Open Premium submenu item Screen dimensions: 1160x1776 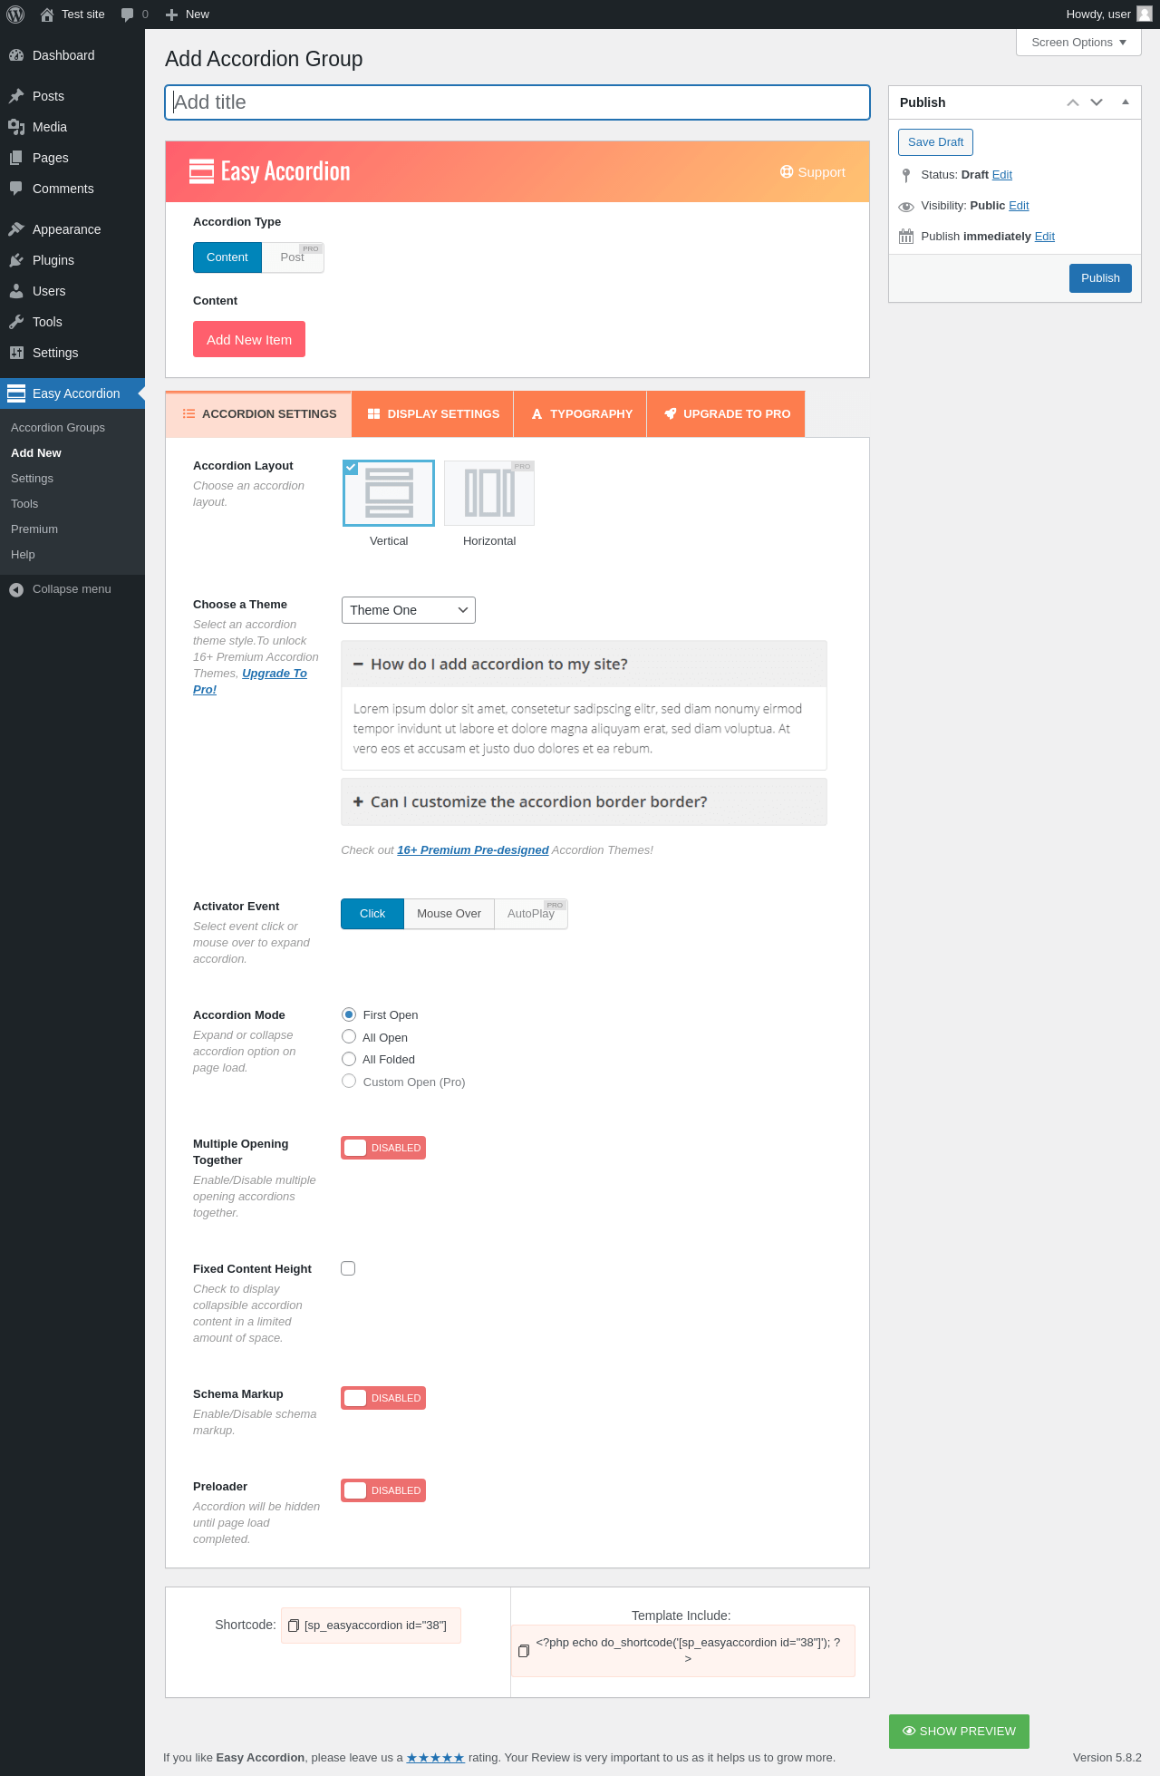(34, 529)
